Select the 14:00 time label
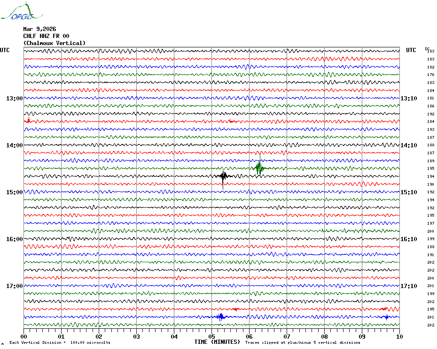Screen dimensions: 437x349 click(15, 145)
